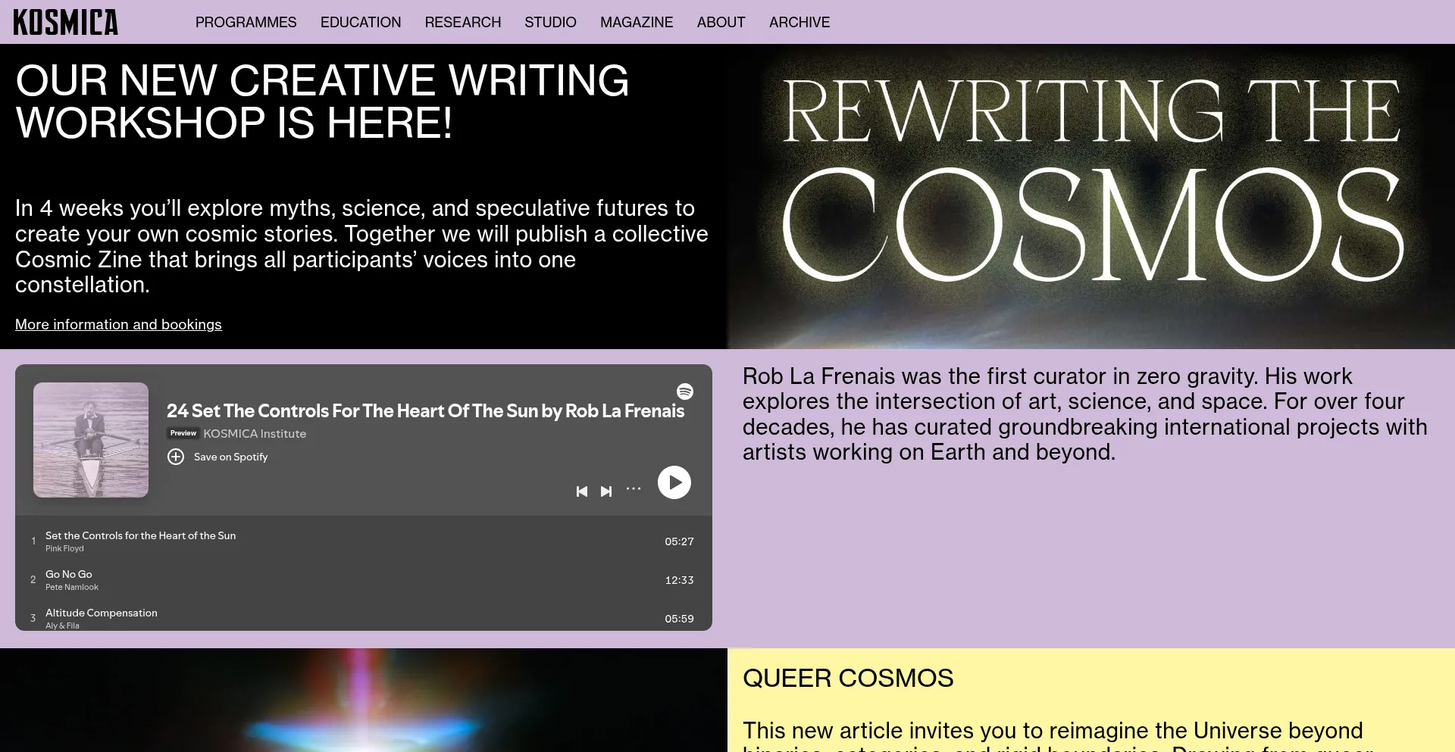Open the three-dots more options menu
Image resolution: width=1455 pixels, height=752 pixels.
pos(634,489)
